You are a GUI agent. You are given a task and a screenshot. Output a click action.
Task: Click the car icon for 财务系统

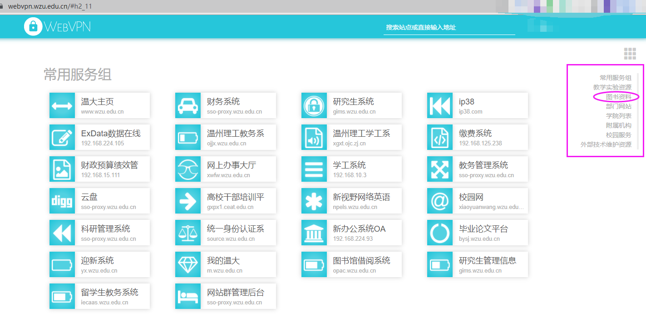(x=188, y=105)
